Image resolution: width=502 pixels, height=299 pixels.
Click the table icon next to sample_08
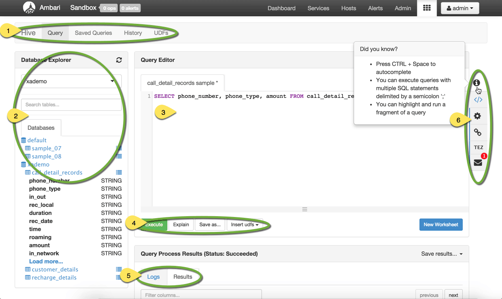28,156
